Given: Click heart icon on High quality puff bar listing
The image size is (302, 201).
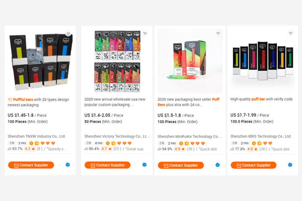Looking at the screenshot, I should coord(291,33).
